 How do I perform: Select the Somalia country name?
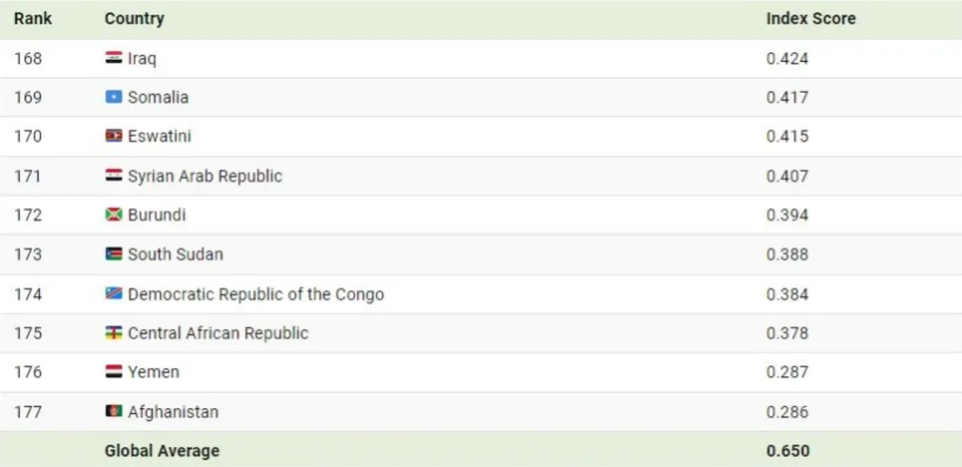(158, 97)
